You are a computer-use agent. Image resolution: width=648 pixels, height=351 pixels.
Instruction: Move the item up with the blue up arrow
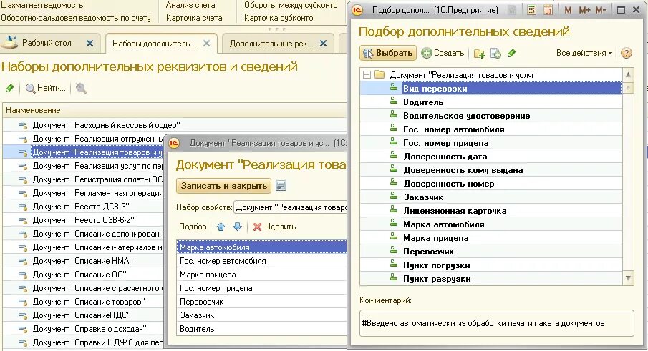221,227
